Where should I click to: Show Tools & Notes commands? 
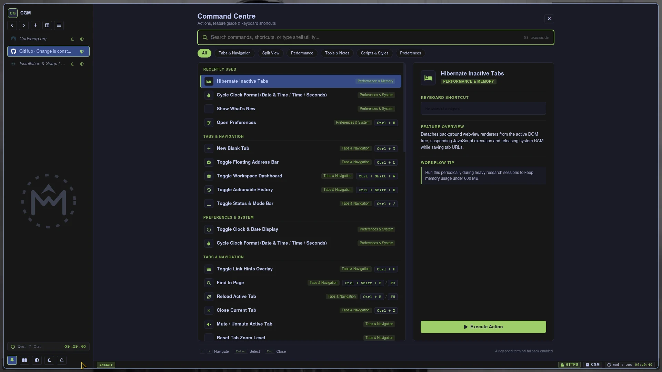coord(337,53)
